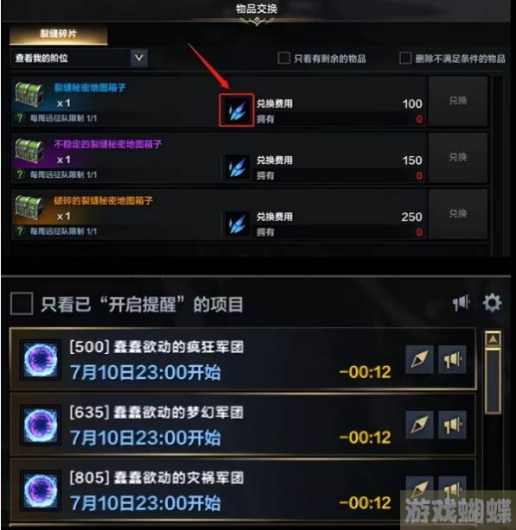The image size is (516, 530).
Task: Click scrollbar up arrow in event list
Action: tap(493, 339)
